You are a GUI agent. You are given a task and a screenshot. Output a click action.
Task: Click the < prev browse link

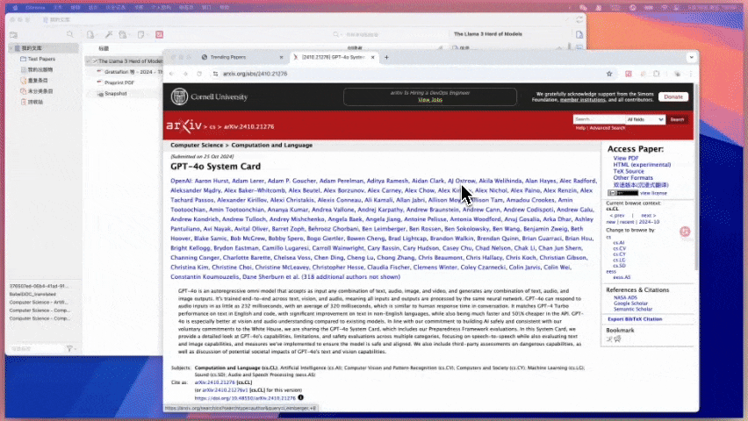(617, 216)
